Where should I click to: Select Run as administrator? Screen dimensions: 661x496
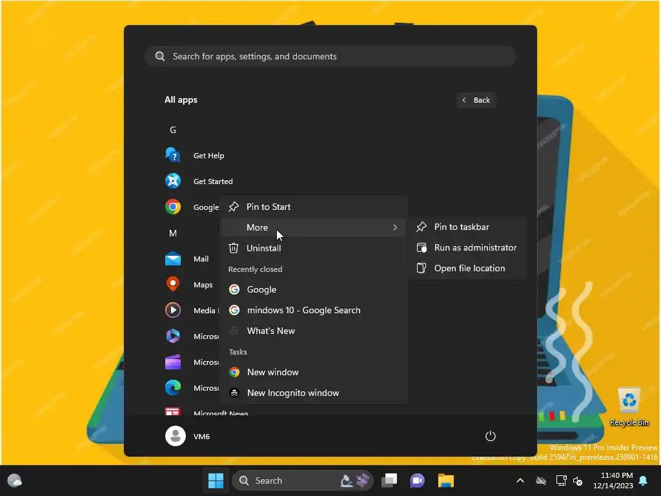pyautogui.click(x=467, y=247)
